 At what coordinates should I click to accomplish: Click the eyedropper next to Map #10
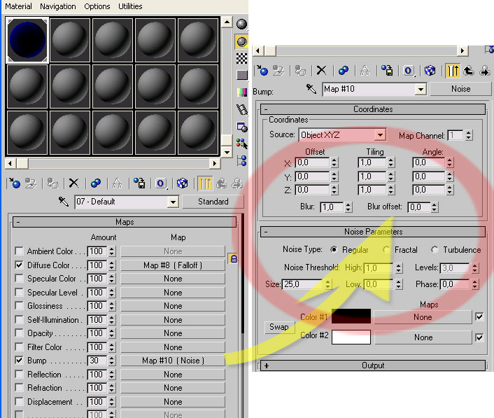311,89
